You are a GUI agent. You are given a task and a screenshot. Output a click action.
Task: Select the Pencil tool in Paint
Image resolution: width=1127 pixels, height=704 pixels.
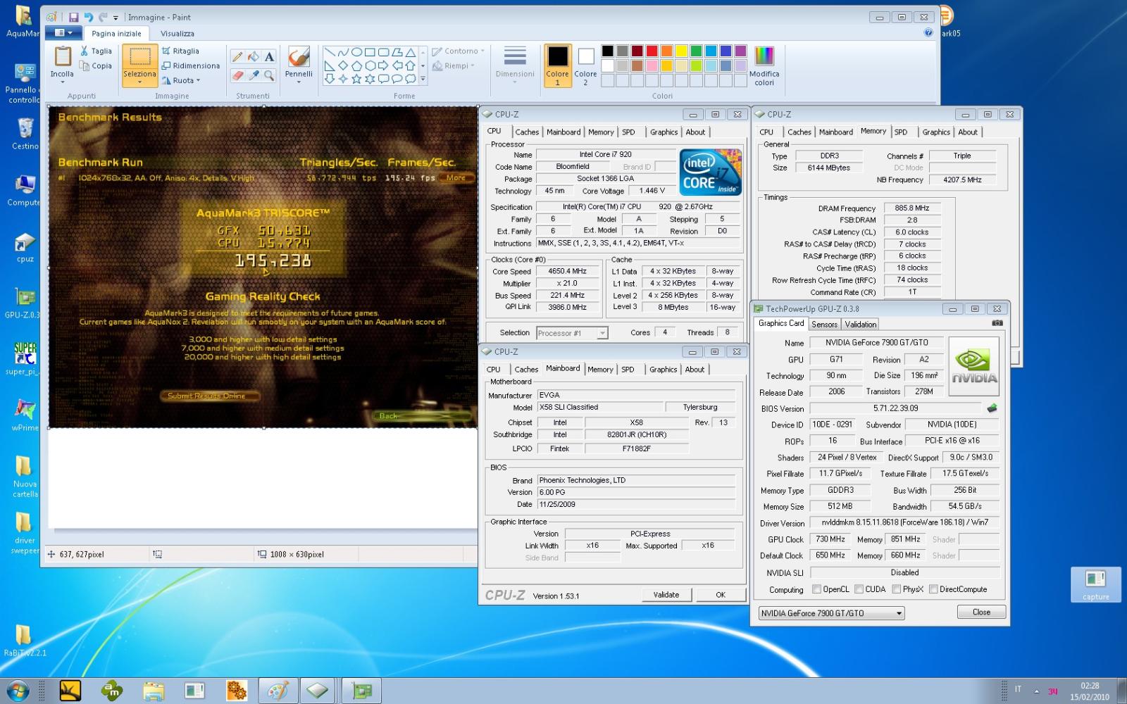click(x=237, y=56)
